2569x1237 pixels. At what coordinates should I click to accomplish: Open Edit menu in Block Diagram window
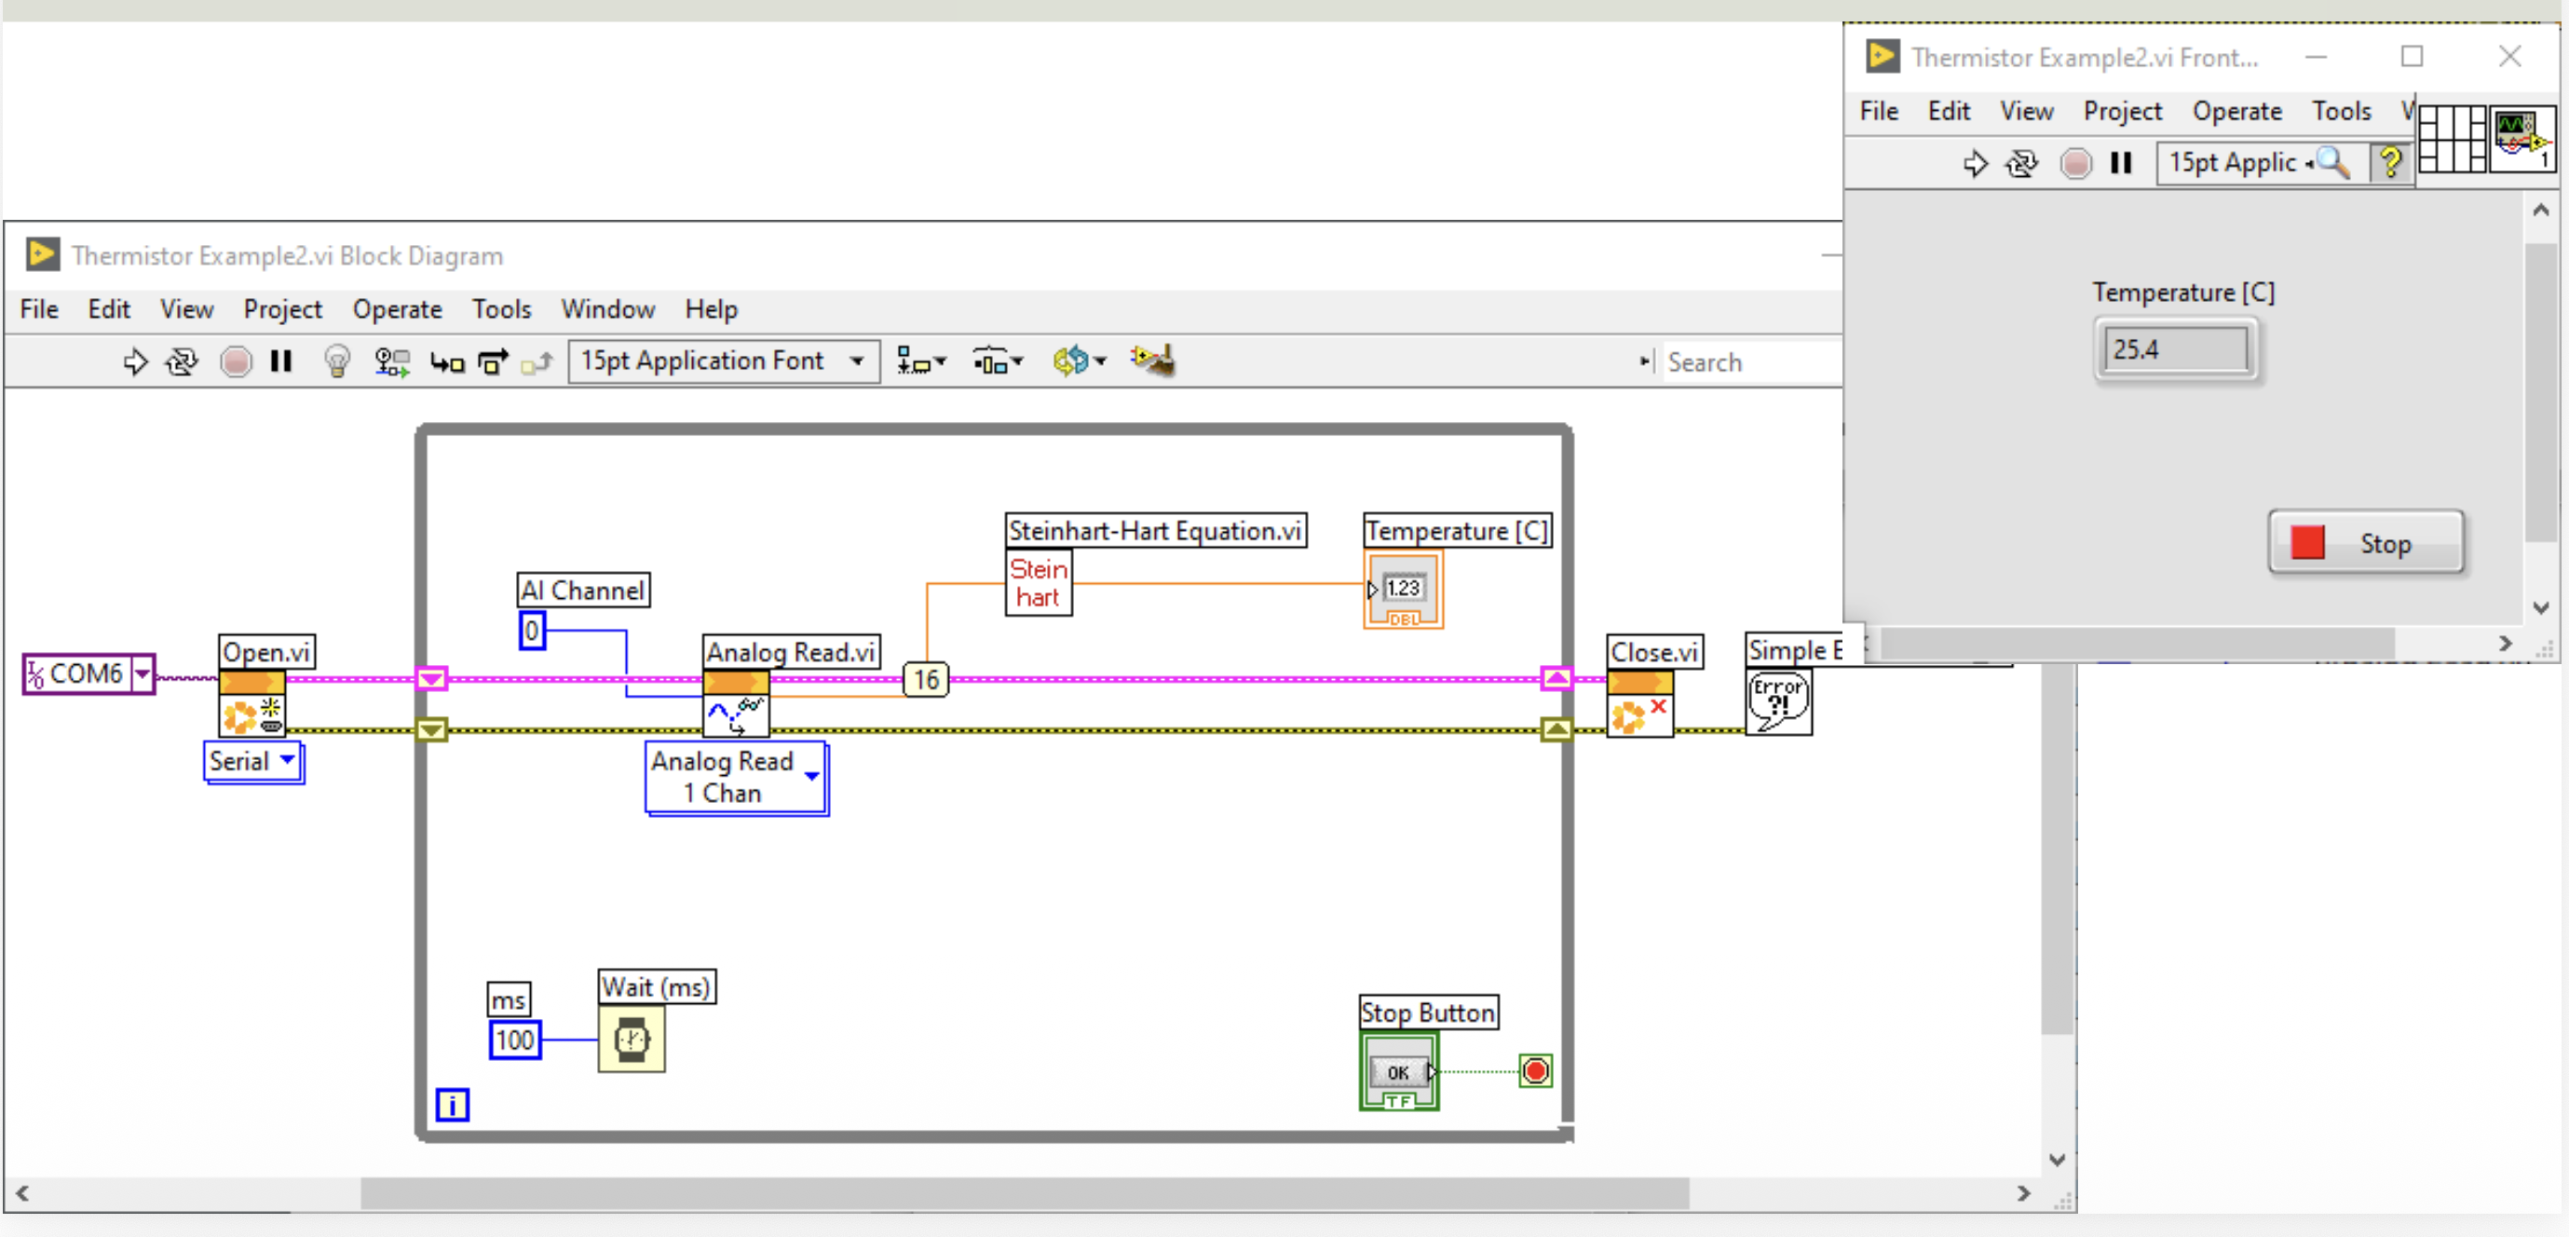click(109, 309)
